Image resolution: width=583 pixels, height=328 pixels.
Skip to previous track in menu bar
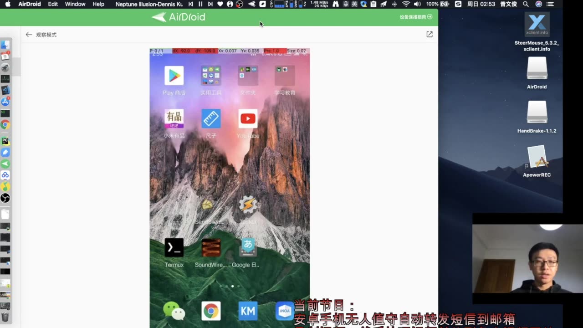pos(191,4)
